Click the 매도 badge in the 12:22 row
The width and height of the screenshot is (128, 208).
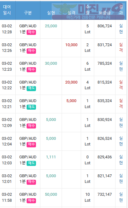31,89
